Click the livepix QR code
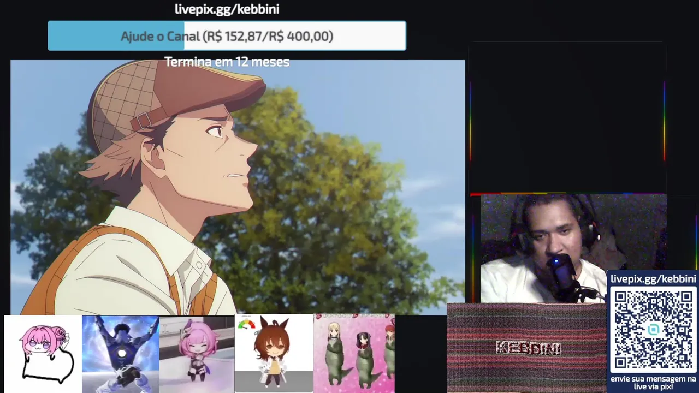The image size is (699, 393). [x=654, y=330]
